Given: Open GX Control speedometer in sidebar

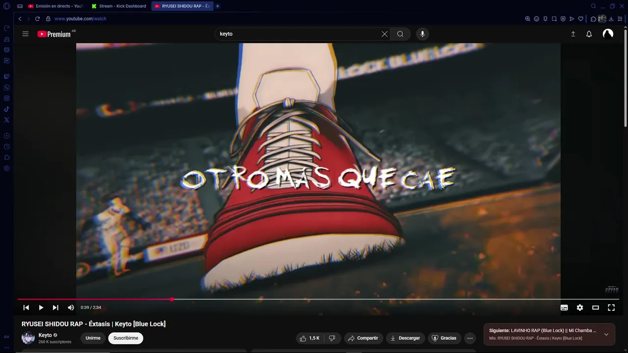Looking at the screenshot, I should point(6,28).
